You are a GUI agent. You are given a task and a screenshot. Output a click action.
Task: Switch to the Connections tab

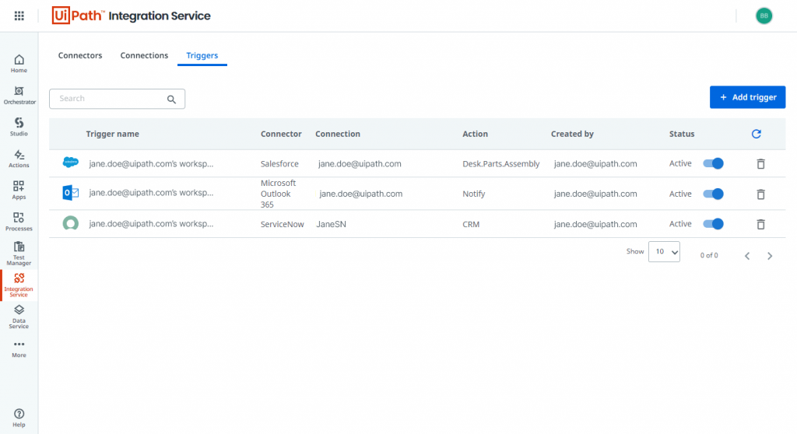coord(144,55)
